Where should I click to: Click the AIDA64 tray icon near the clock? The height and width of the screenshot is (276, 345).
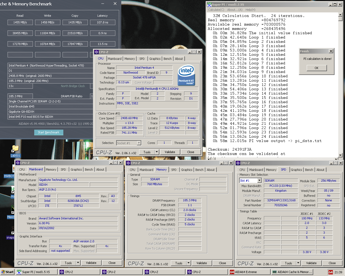(331, 272)
